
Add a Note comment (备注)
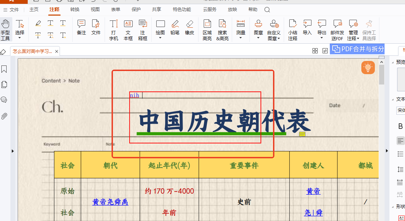[x=81, y=28]
